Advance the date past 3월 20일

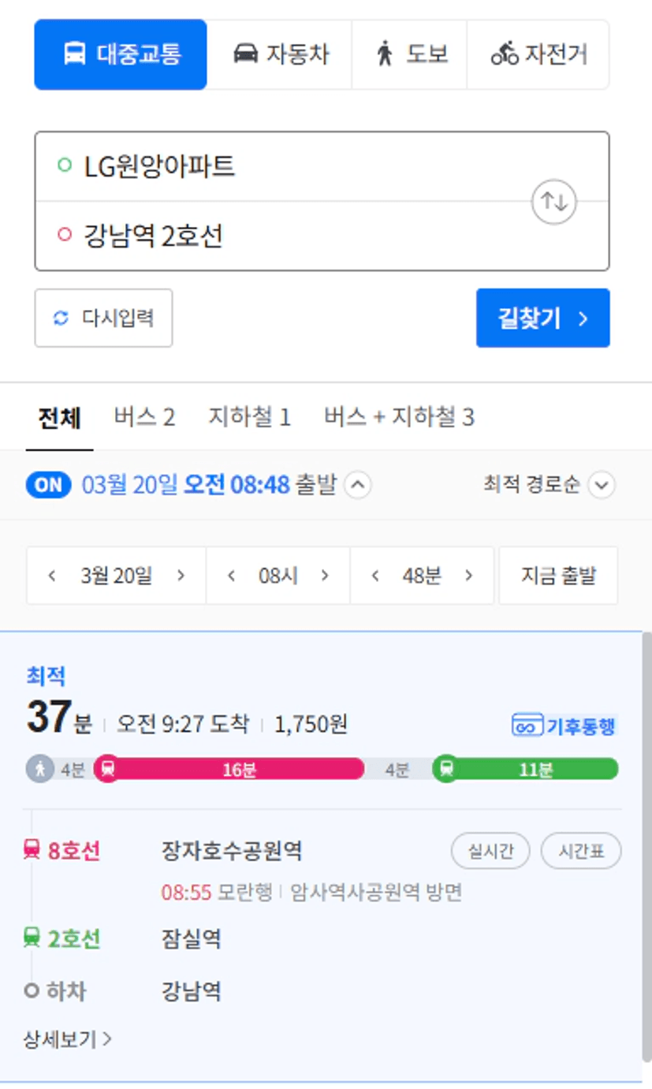point(181,576)
